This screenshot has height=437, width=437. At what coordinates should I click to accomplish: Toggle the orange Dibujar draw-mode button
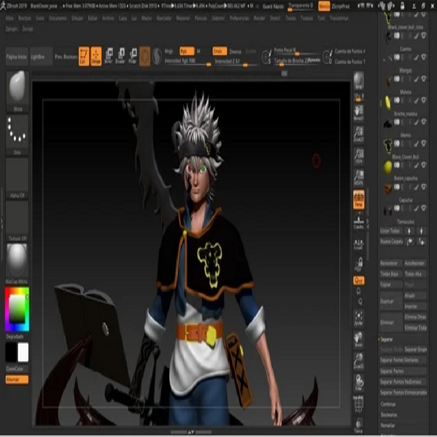(x=96, y=56)
